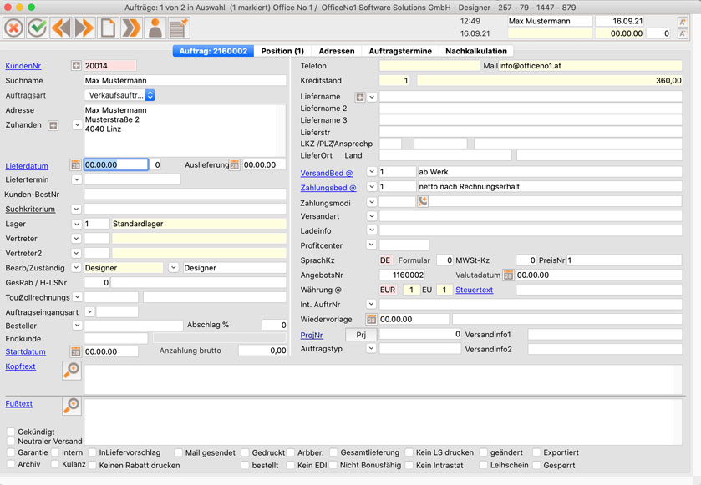The image size is (701, 485).
Task: Open the Versandart dropdown arrow
Action: (x=371, y=216)
